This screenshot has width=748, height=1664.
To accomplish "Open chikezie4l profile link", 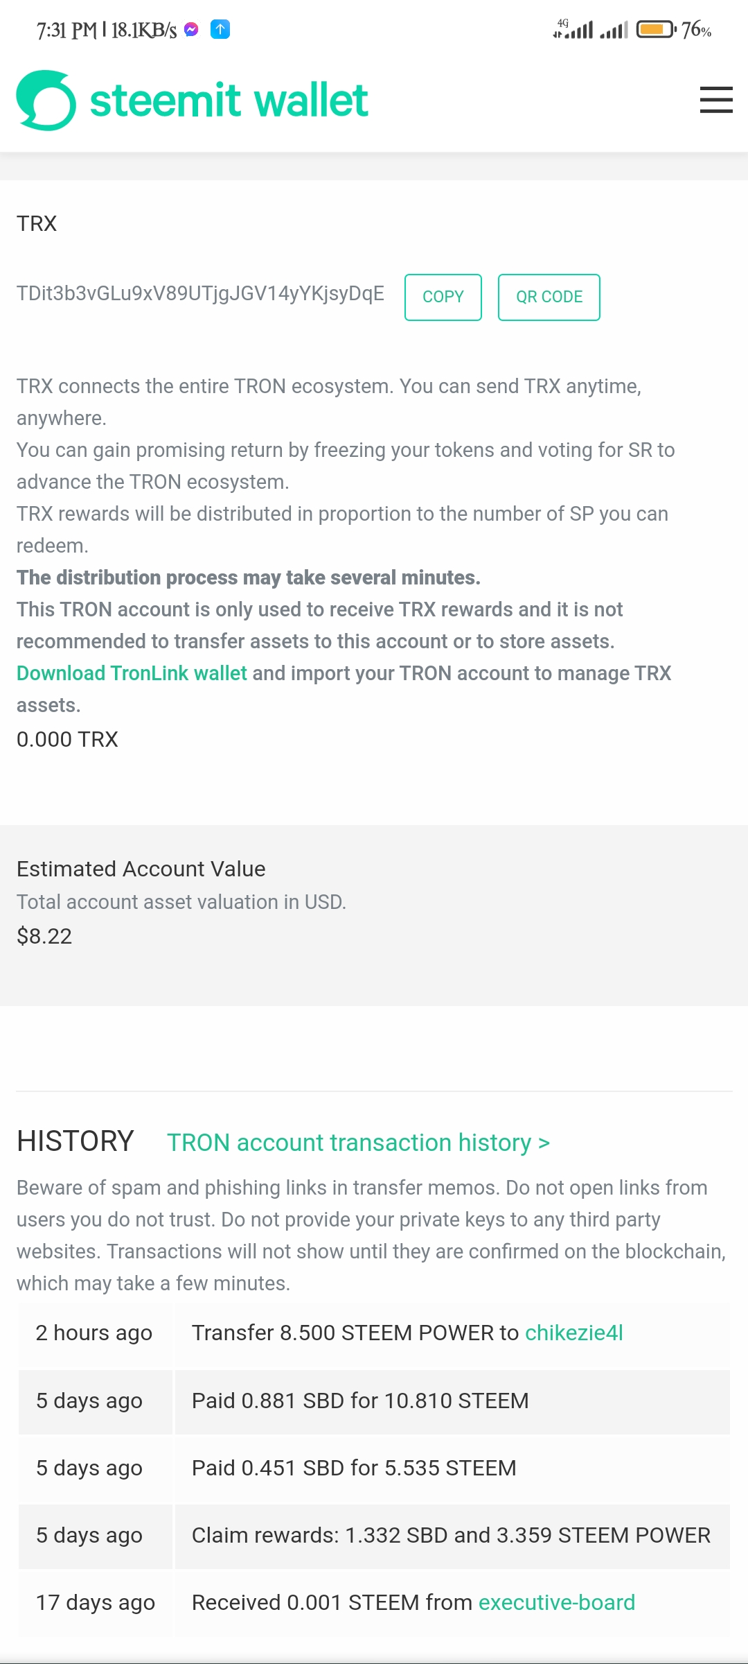I will pyautogui.click(x=573, y=1333).
